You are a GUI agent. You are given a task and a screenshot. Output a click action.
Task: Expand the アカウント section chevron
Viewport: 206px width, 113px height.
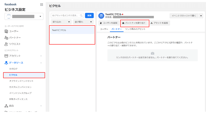[x=41, y=56]
